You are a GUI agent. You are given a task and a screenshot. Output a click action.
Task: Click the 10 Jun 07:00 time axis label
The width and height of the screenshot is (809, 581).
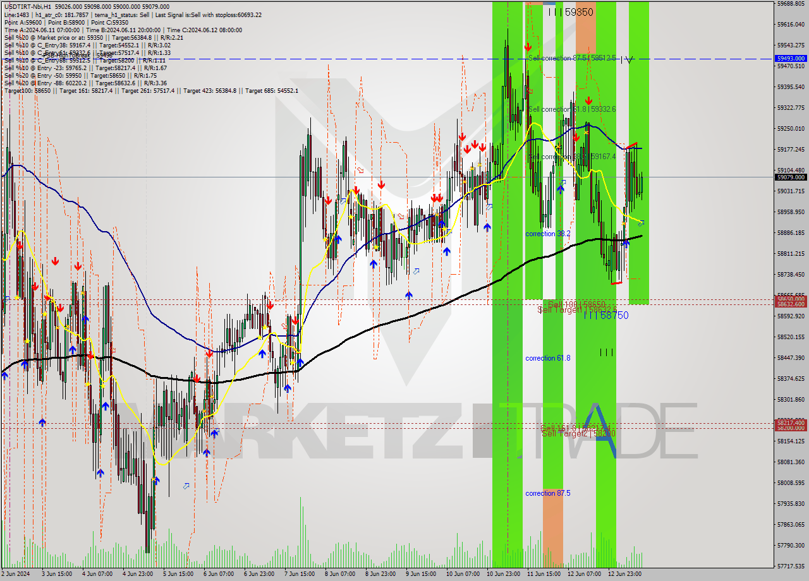[462, 574]
